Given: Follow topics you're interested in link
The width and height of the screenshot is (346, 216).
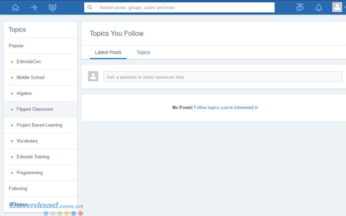Looking at the screenshot, I should click(226, 107).
